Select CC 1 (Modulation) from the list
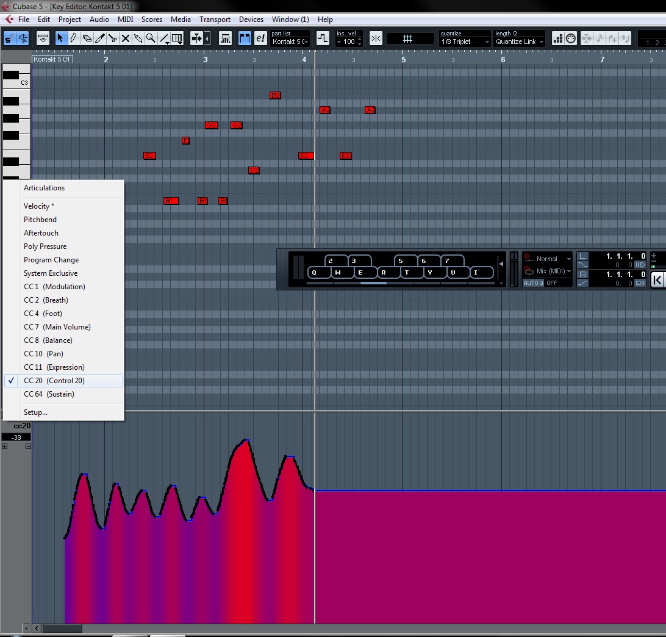 [63, 286]
